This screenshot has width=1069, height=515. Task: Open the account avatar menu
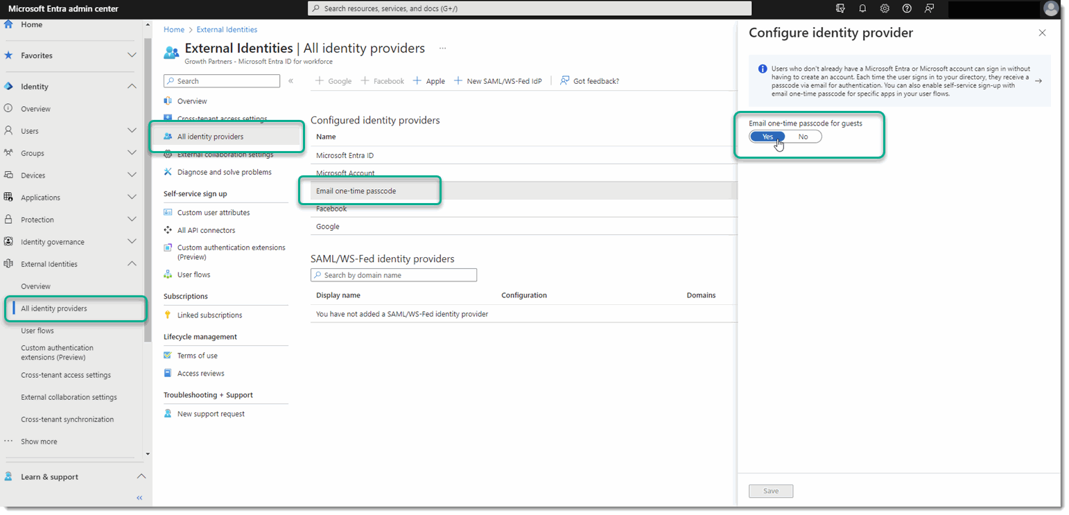pos(1050,8)
